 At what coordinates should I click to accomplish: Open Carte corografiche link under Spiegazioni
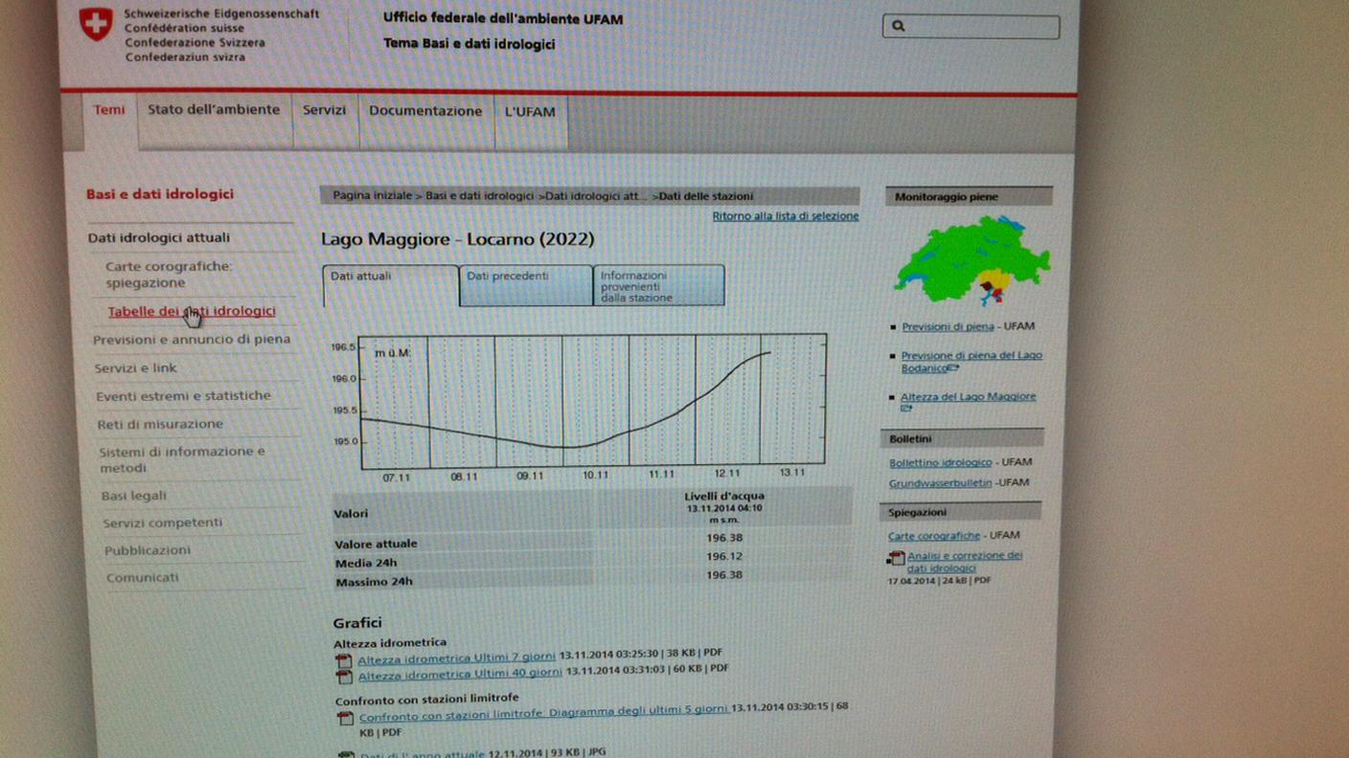pos(934,536)
